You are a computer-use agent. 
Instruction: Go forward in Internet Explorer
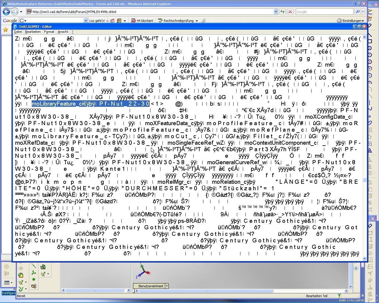pyautogui.click(x=14, y=12)
